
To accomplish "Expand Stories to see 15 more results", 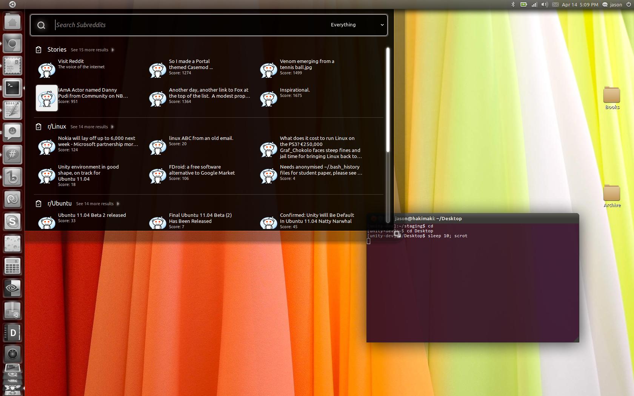I will pos(92,50).
